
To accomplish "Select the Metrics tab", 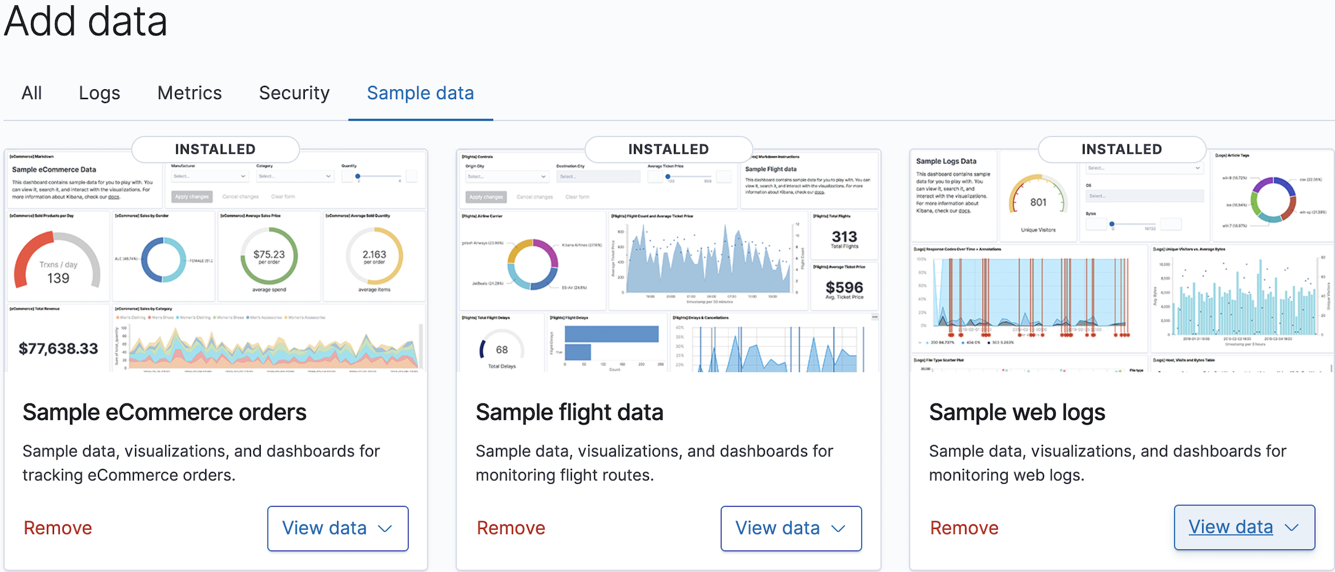I will point(189,93).
